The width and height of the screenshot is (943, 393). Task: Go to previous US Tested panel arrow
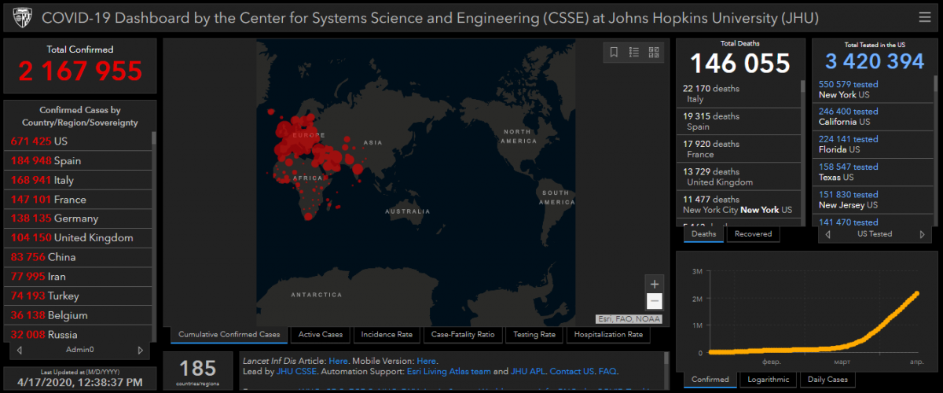(827, 234)
